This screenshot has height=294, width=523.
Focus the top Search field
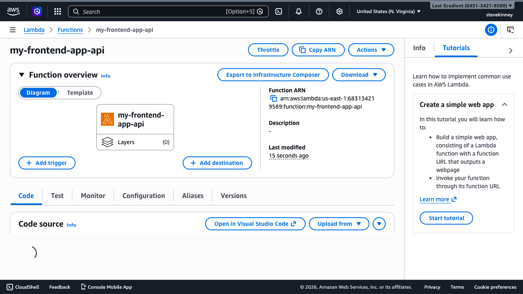point(168,11)
